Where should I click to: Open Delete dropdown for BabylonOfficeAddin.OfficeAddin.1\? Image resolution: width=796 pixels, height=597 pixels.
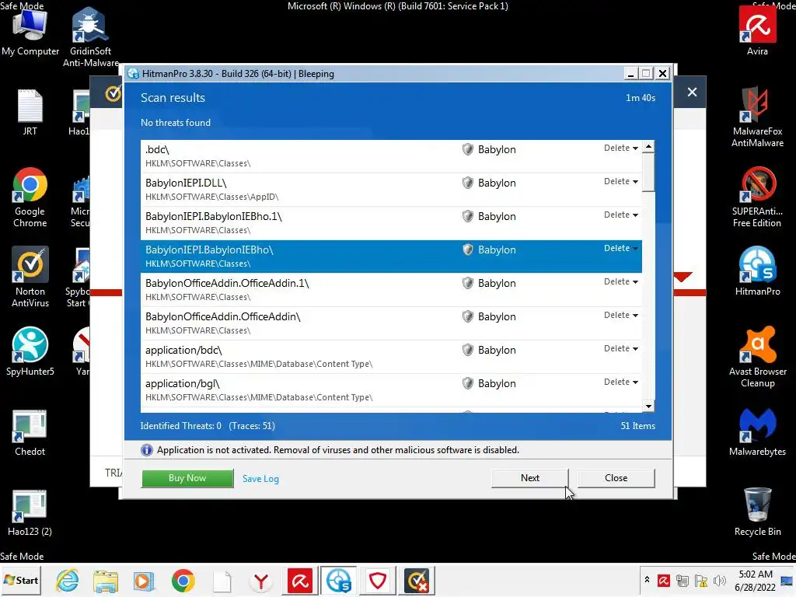pyautogui.click(x=620, y=281)
